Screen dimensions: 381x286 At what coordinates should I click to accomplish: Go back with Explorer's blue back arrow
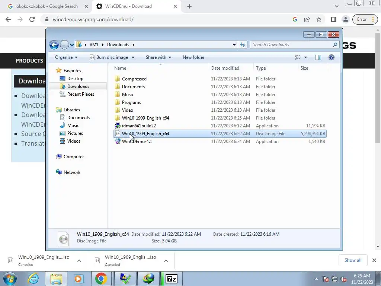[x=54, y=45]
